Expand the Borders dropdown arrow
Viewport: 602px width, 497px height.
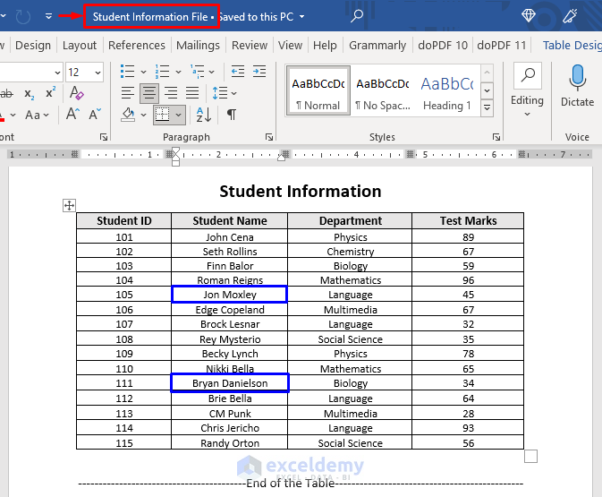pyautogui.click(x=179, y=115)
